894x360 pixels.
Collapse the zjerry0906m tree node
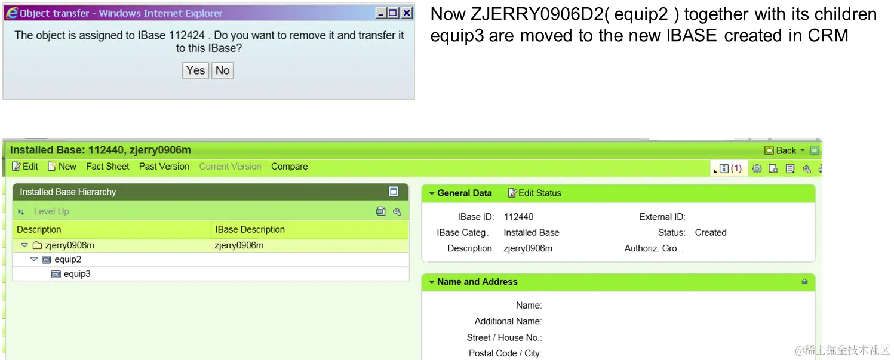(24, 245)
